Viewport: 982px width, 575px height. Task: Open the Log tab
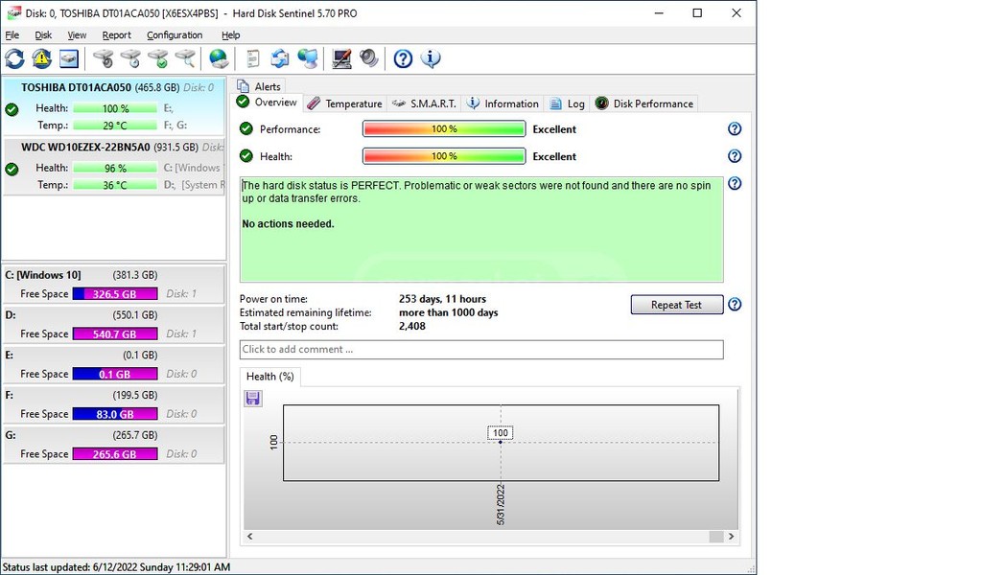point(568,103)
